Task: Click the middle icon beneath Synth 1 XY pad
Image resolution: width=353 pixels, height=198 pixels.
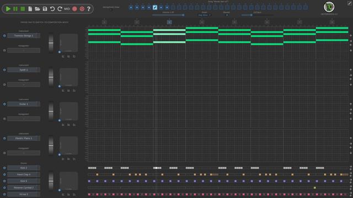Action: click(x=68, y=91)
